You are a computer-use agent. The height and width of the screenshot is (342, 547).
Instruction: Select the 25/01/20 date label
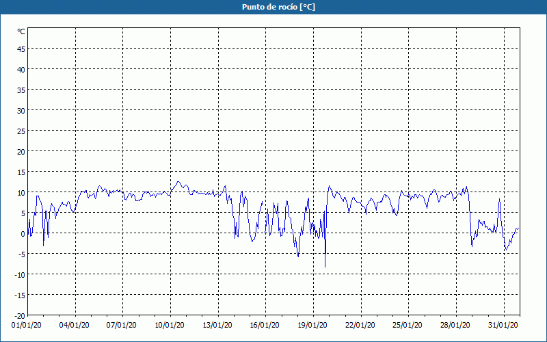pyautogui.click(x=407, y=325)
